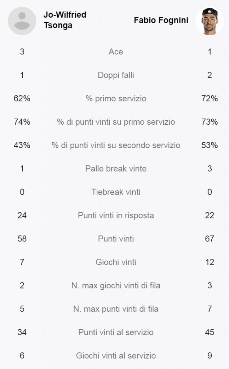Select N. max punti vinti di fila
This screenshot has width=229, height=369.
(116, 309)
